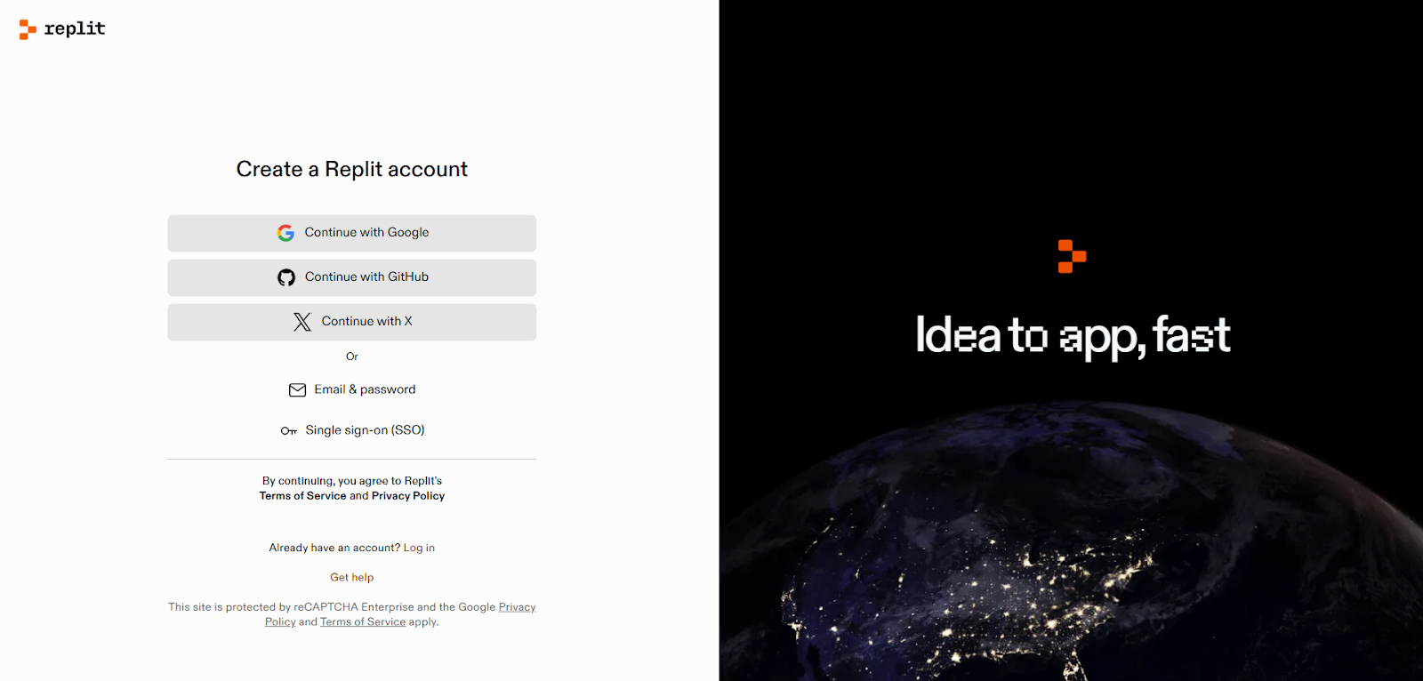Click the Replit logo icon in the header
The image size is (1423, 681).
[x=28, y=29]
